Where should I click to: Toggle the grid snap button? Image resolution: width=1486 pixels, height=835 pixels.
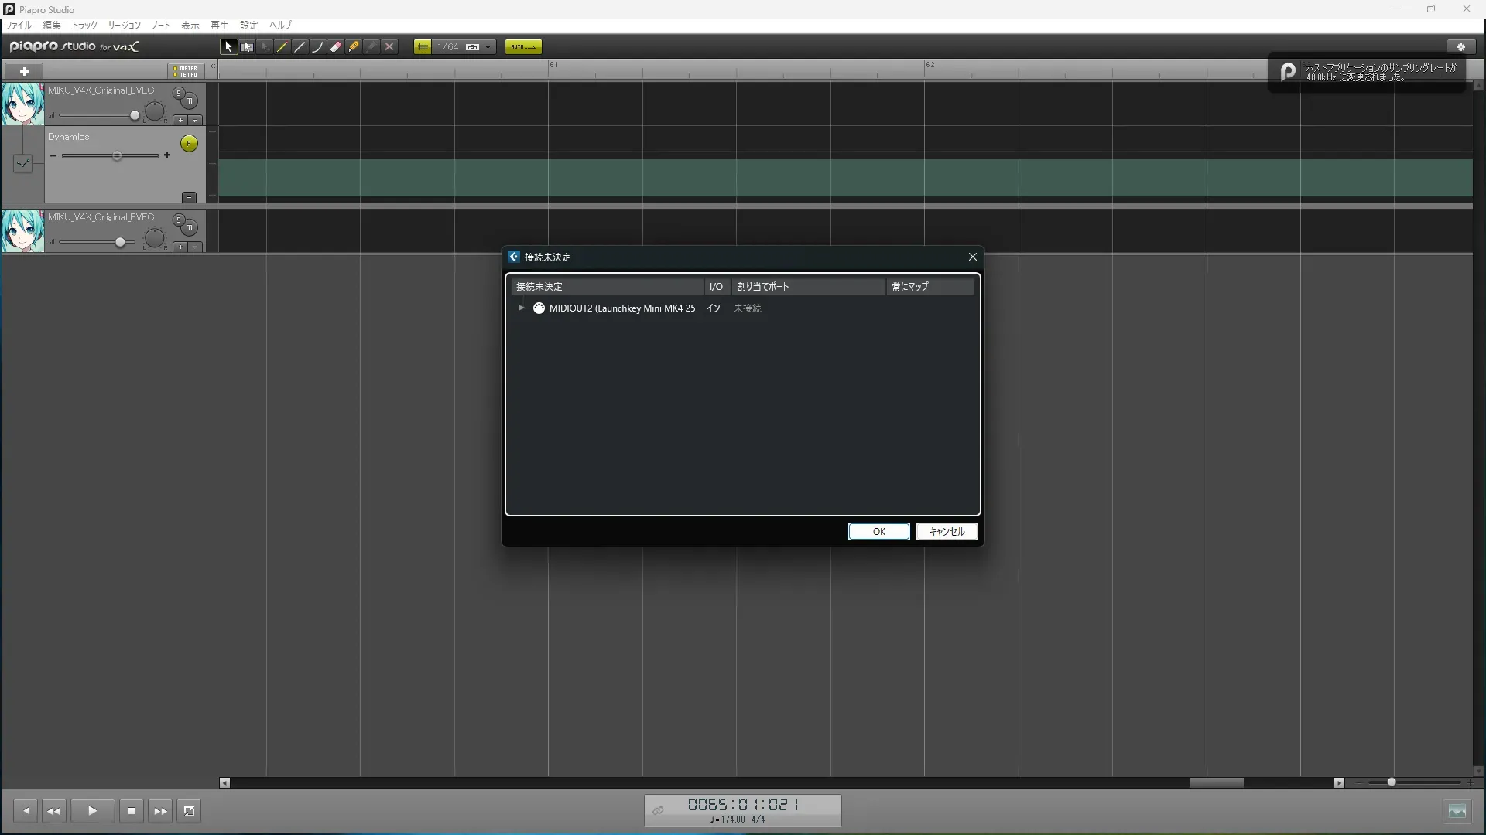pos(423,47)
